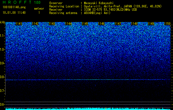Click the 1.0 kHz axis tick label

(x=2, y=50)
